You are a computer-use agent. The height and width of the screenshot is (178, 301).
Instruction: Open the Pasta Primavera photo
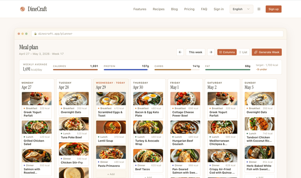tap(111, 152)
